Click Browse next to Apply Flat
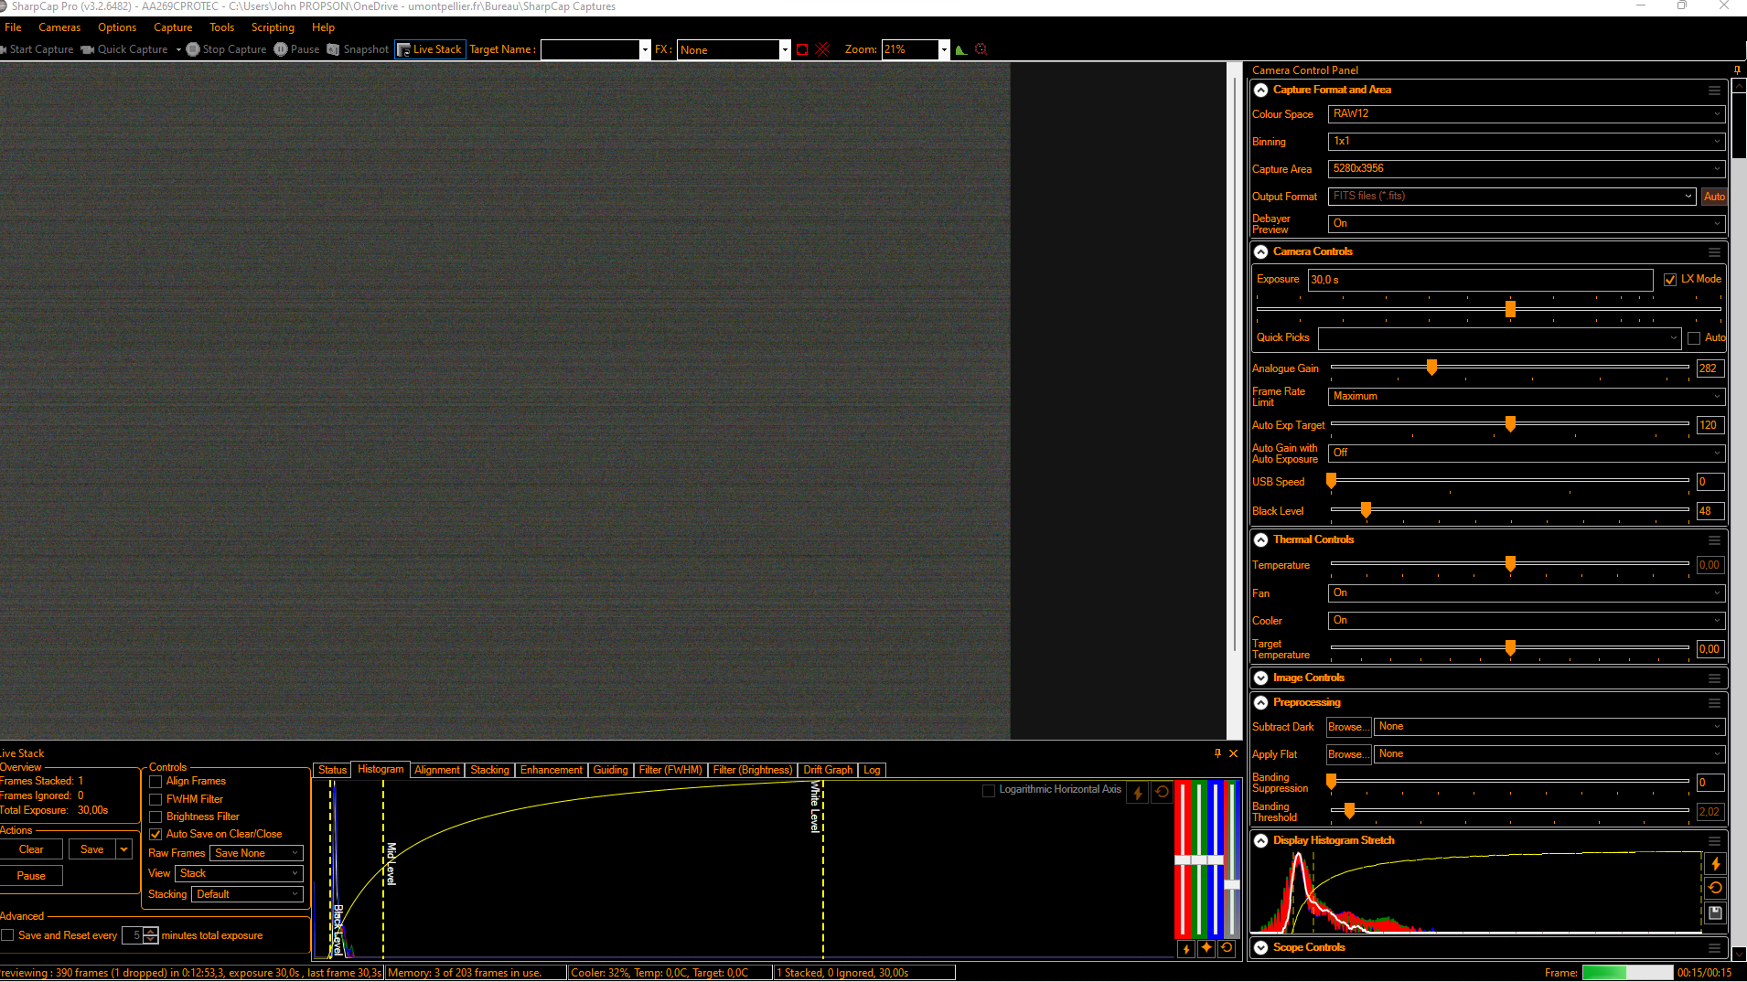Image resolution: width=1747 pixels, height=982 pixels. point(1348,755)
